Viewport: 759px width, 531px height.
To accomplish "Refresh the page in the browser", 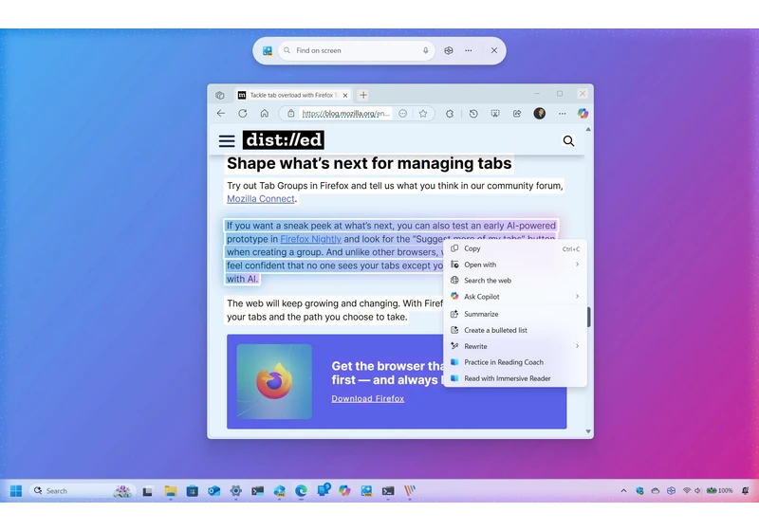I will point(243,113).
